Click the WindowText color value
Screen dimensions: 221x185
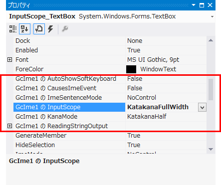tap(158, 69)
